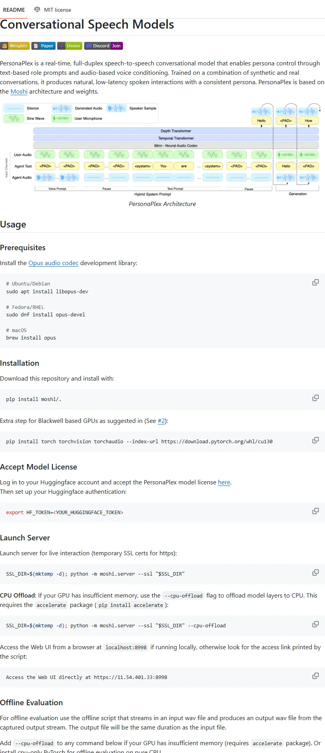325x753 pixels.
Task: Copy the Web UI access URL snippet
Action: click(x=315, y=676)
